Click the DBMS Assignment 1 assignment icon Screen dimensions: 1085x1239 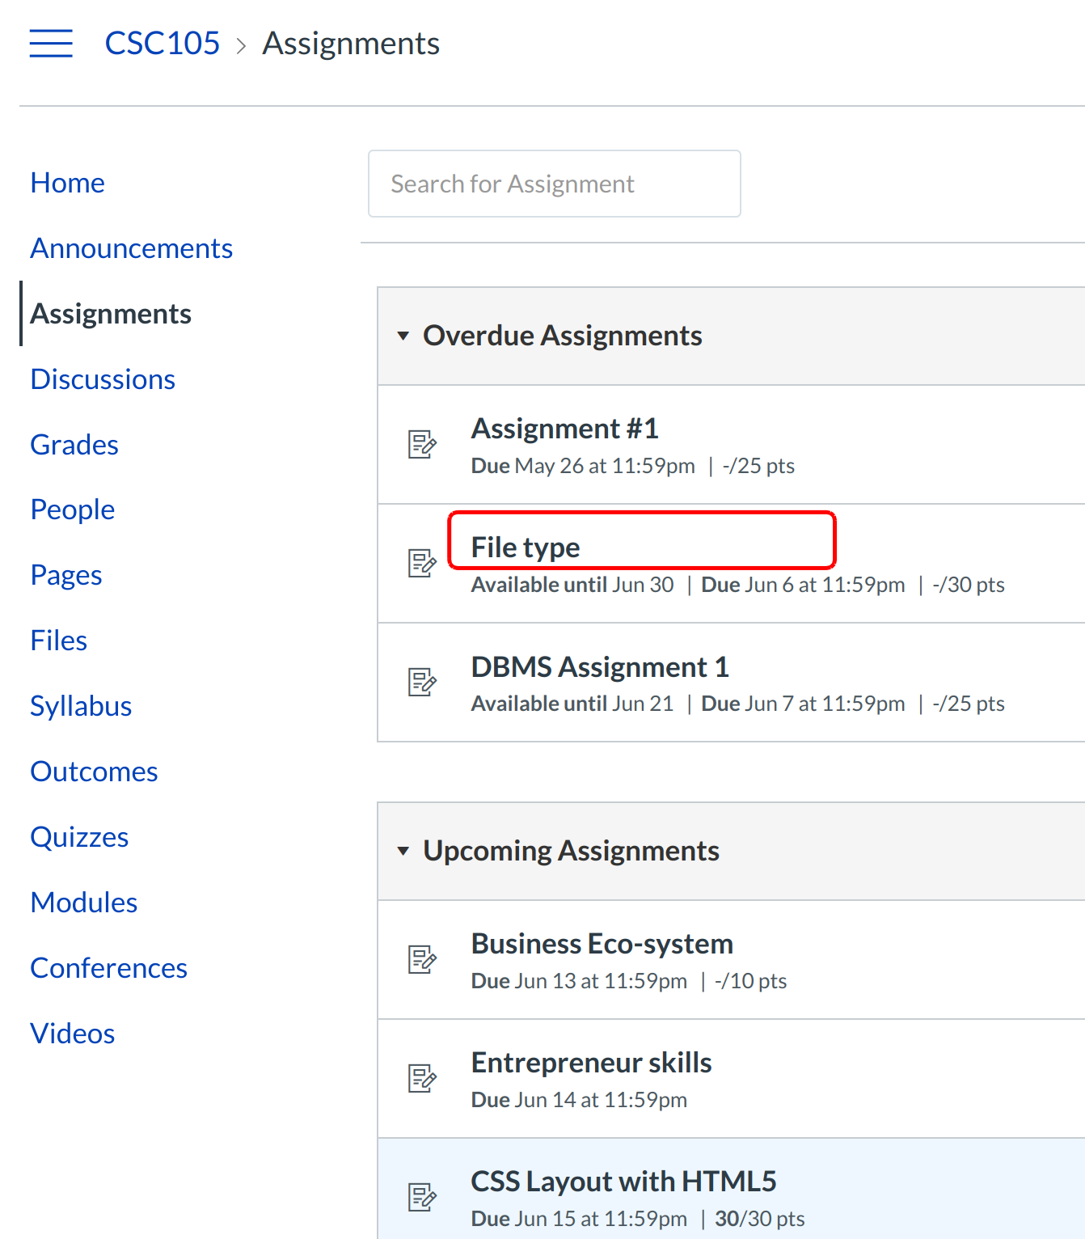(421, 682)
